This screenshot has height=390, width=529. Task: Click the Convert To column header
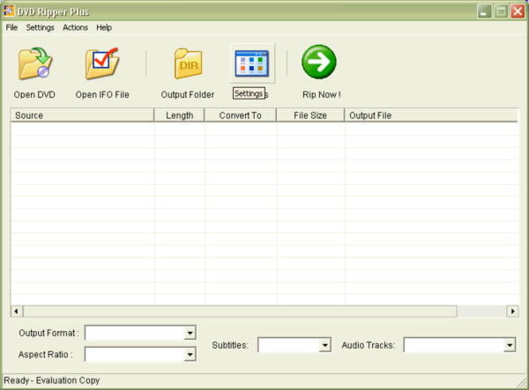pos(241,115)
